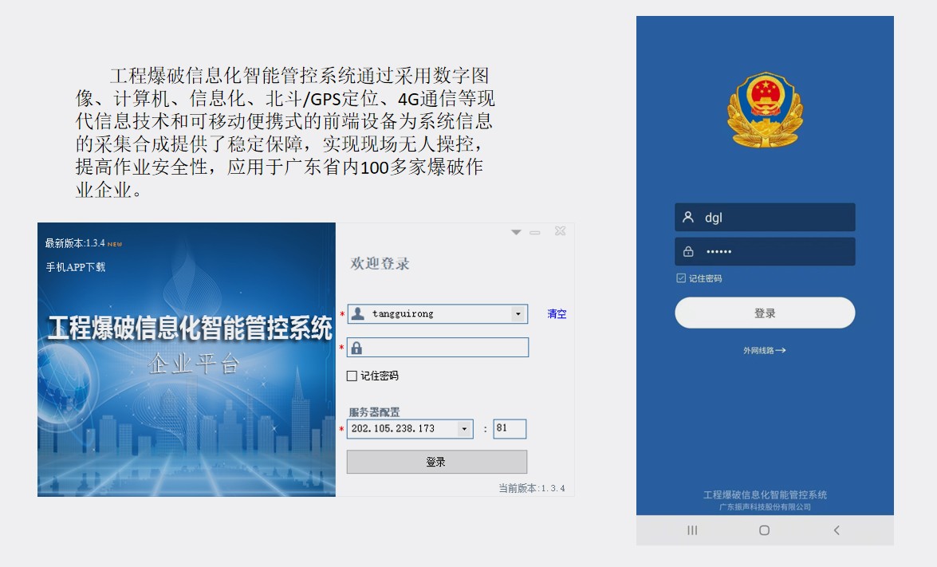Enable 记住密码 checkbox in desktop login

click(x=352, y=376)
